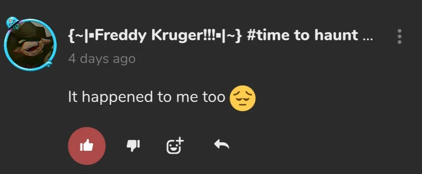The width and height of the screenshot is (422, 174).
Task: Click the red circle behind thumbs-up
Action: click(87, 146)
